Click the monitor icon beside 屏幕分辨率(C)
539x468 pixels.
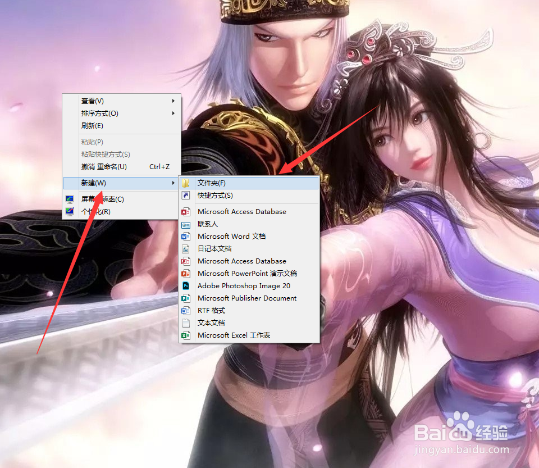pos(70,199)
